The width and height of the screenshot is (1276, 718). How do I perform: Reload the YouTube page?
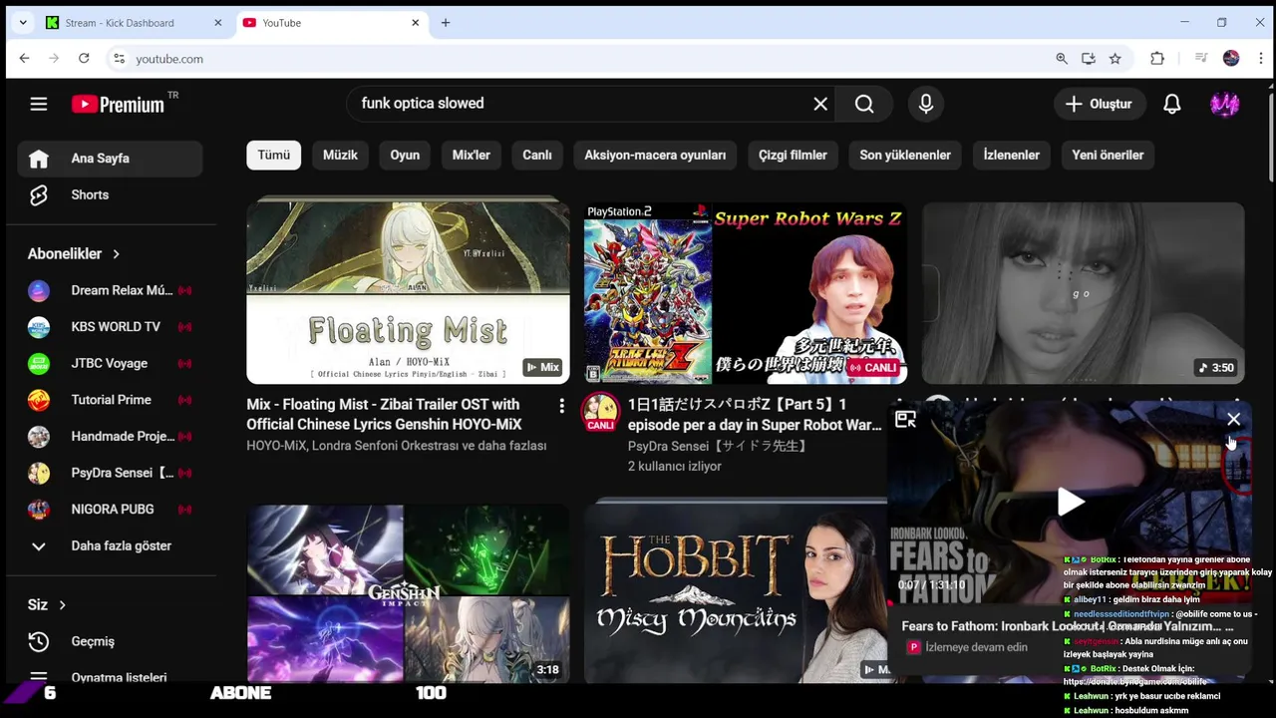click(x=84, y=59)
